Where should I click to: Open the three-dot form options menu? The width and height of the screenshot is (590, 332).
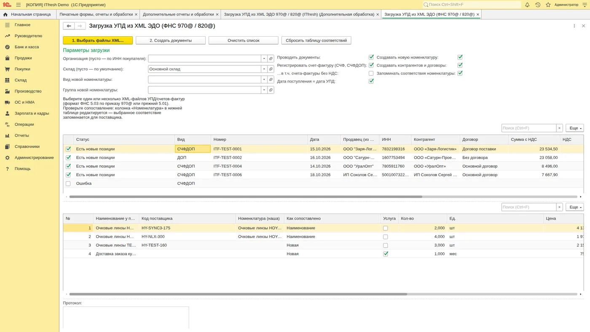coord(574,26)
